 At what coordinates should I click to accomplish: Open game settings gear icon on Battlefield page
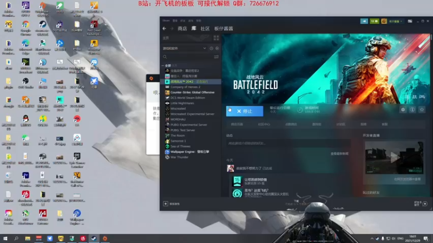pos(403,110)
